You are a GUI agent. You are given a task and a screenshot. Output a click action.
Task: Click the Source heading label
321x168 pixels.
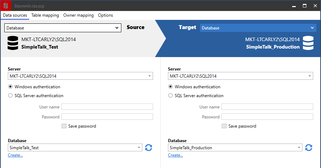(x=136, y=27)
